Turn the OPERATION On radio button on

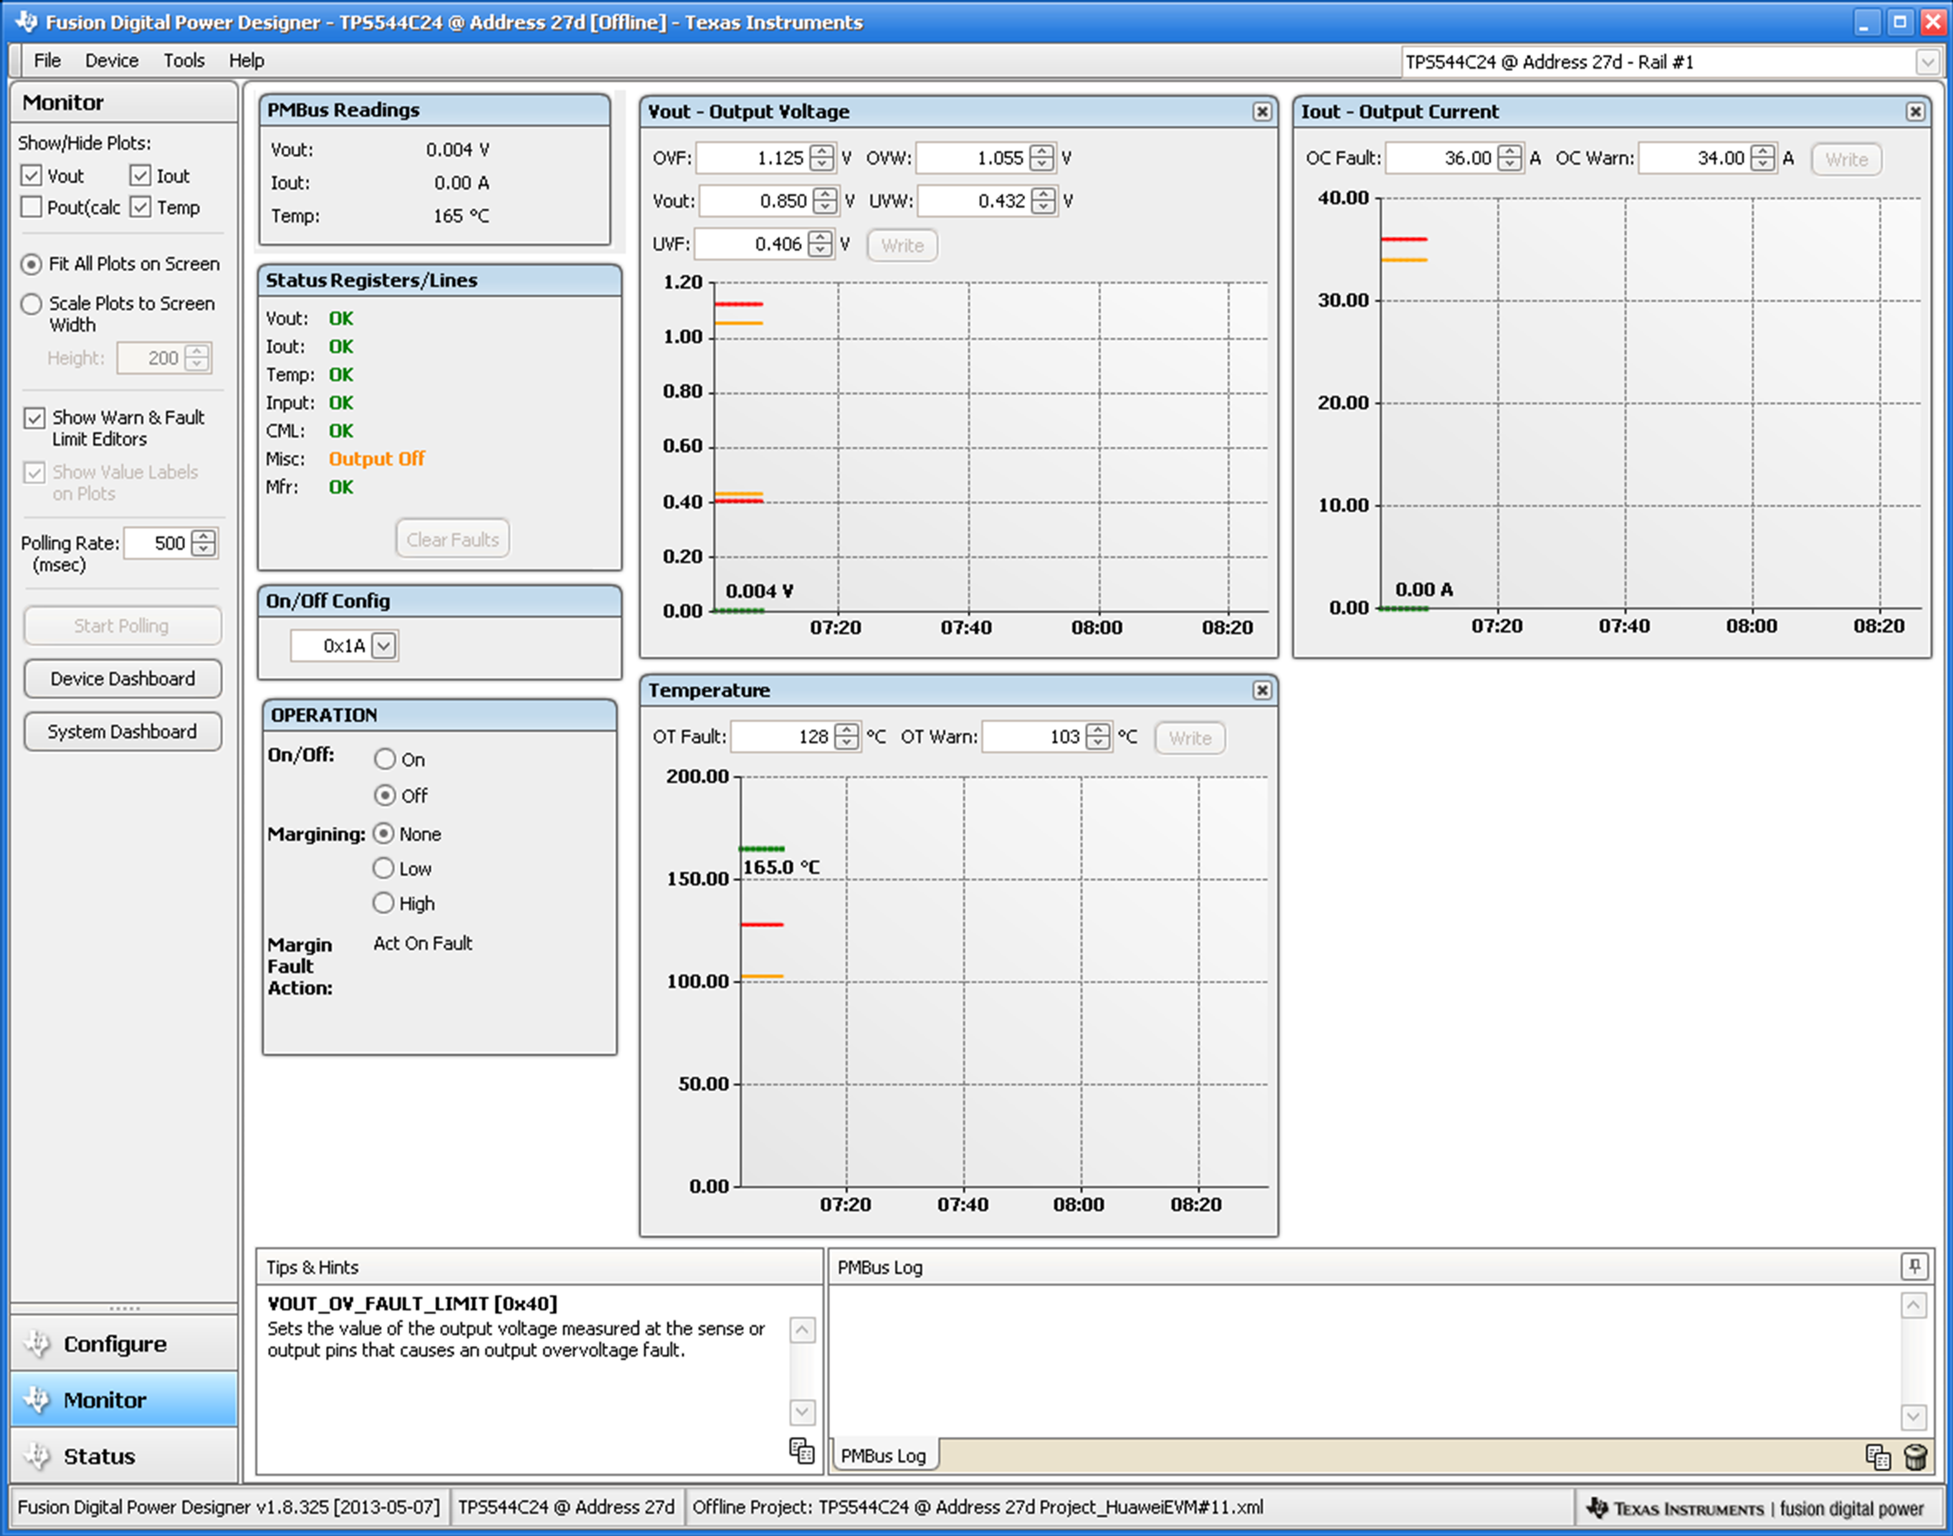[385, 759]
